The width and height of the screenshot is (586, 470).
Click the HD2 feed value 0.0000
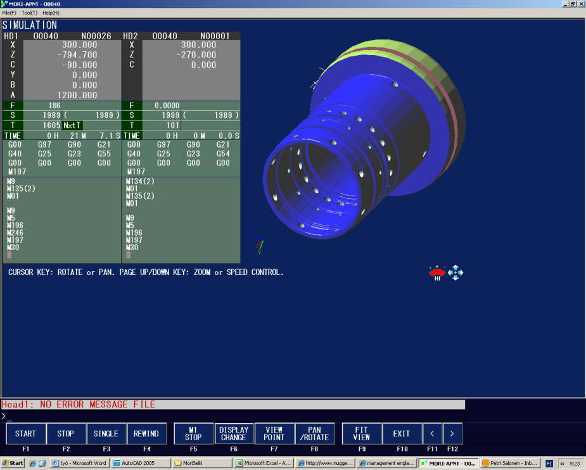coord(167,106)
